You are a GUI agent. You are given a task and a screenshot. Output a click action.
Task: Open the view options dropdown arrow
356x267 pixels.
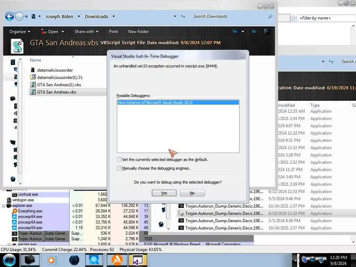(x=243, y=32)
